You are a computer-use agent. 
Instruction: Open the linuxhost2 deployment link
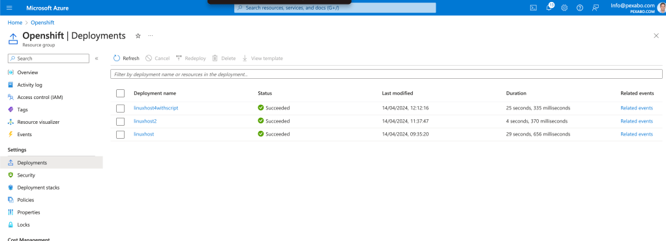click(145, 121)
